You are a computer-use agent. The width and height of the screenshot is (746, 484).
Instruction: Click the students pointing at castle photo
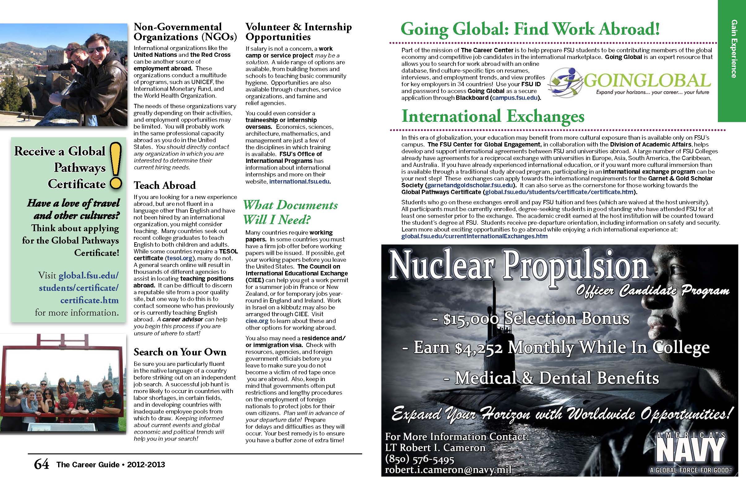64,75
